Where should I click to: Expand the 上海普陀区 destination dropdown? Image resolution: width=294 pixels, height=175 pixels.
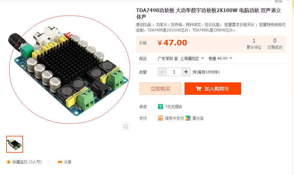pos(192,58)
